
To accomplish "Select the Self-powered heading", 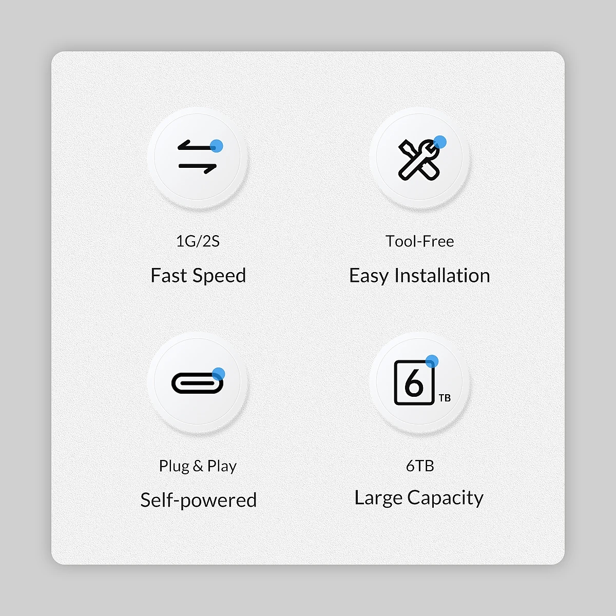I will coord(198,500).
